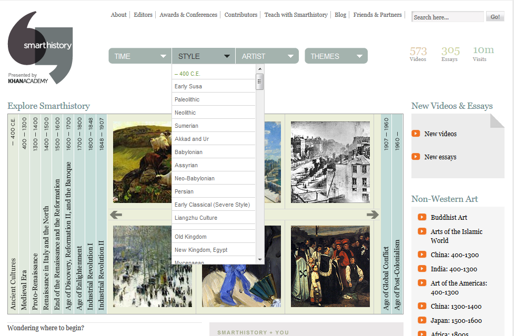Click the New essays link

440,157
